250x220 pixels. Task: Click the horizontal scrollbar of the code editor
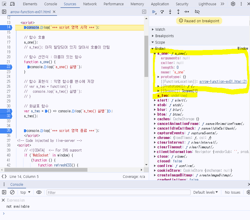(x=46, y=170)
